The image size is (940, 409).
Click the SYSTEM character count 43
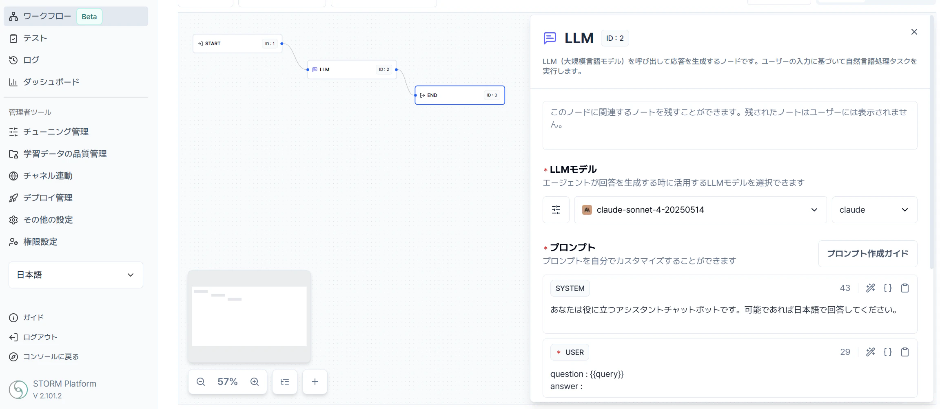click(x=845, y=288)
